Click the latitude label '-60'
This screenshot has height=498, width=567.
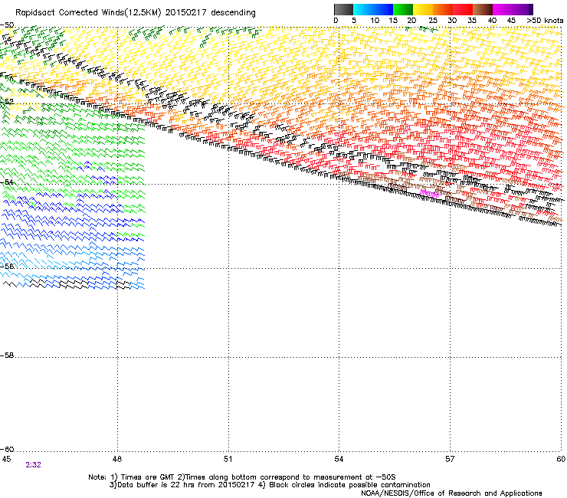7,450
